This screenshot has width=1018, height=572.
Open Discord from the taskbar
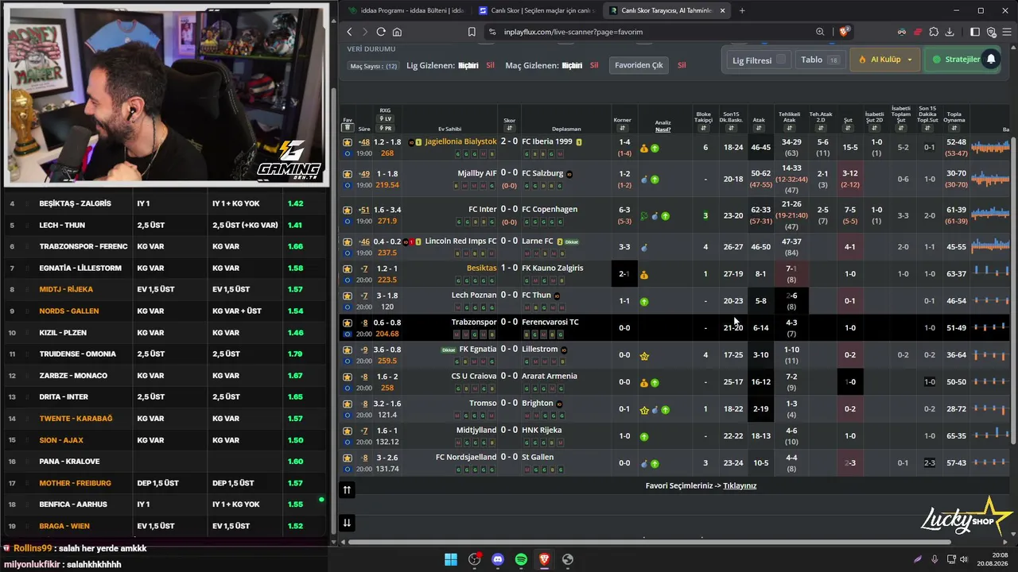(498, 559)
